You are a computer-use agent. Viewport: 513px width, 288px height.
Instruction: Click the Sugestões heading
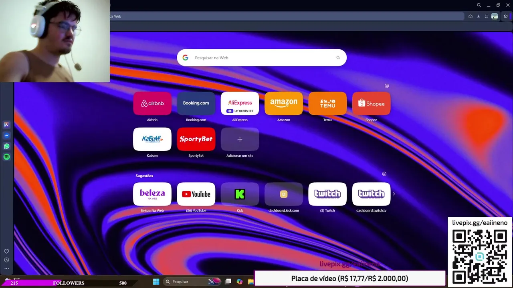click(144, 176)
